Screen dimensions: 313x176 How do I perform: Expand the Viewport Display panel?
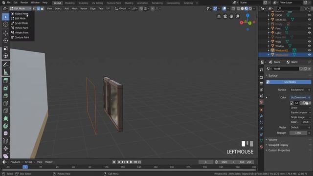(x=278, y=145)
